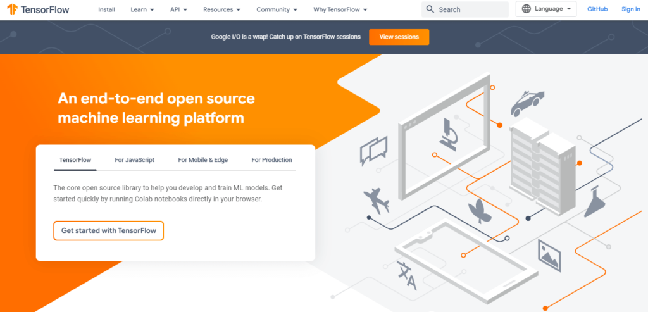648x312 pixels.
Task: Click the globe icon in Language selector
Action: (526, 9)
